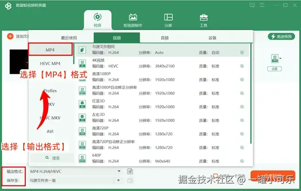Select the 4K视频 preset icon
This screenshot has height=191, width=301.
pyautogui.click(x=83, y=64)
